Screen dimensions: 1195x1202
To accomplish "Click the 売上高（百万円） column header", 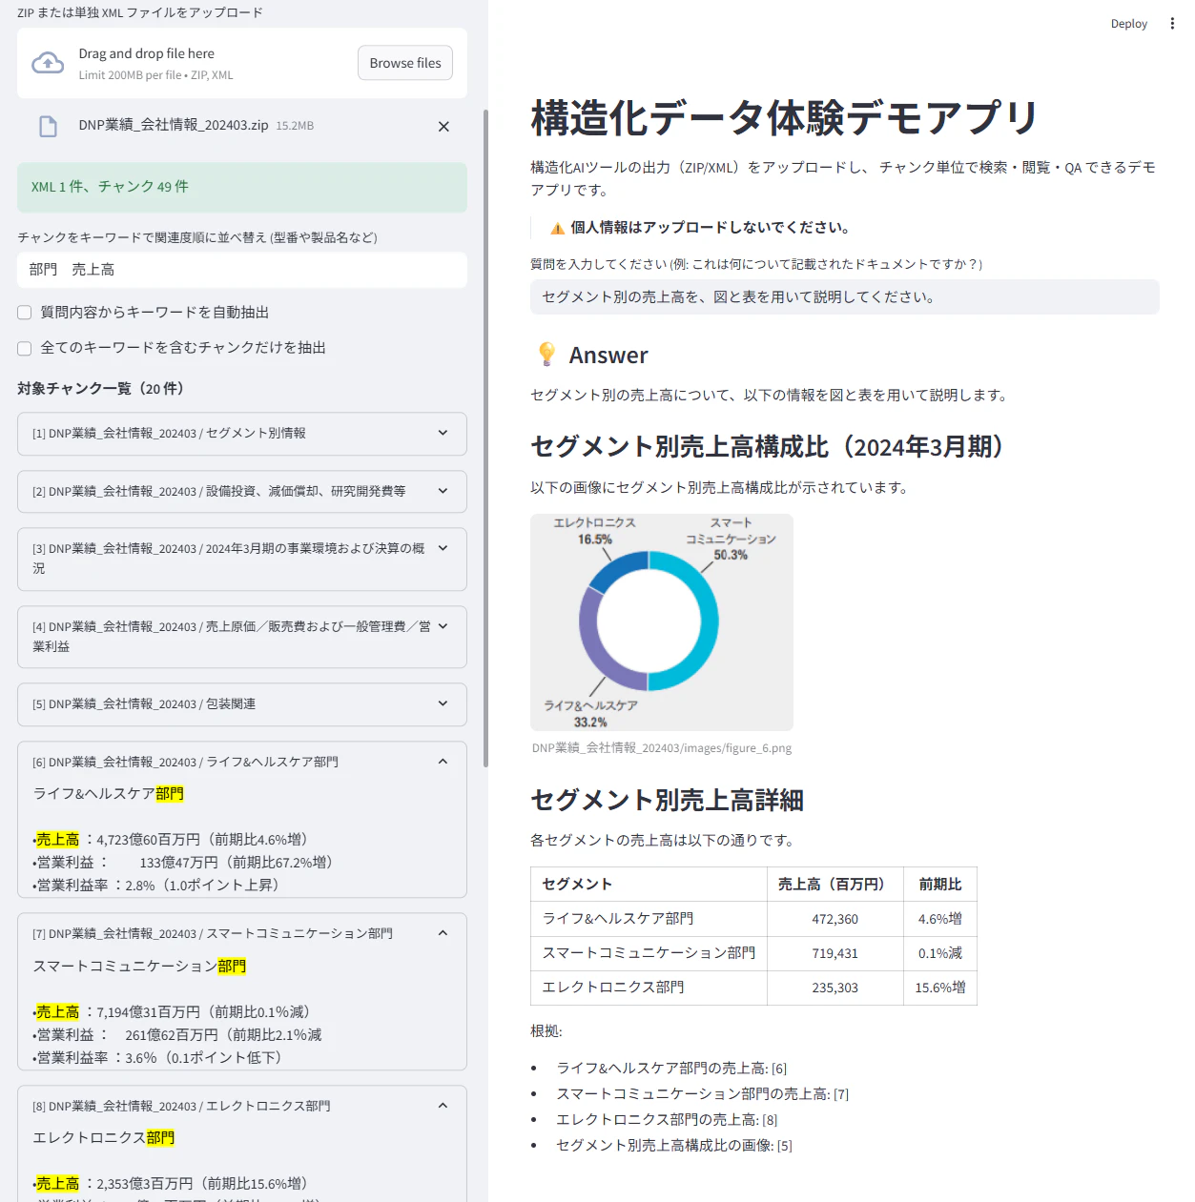I will [x=835, y=885].
